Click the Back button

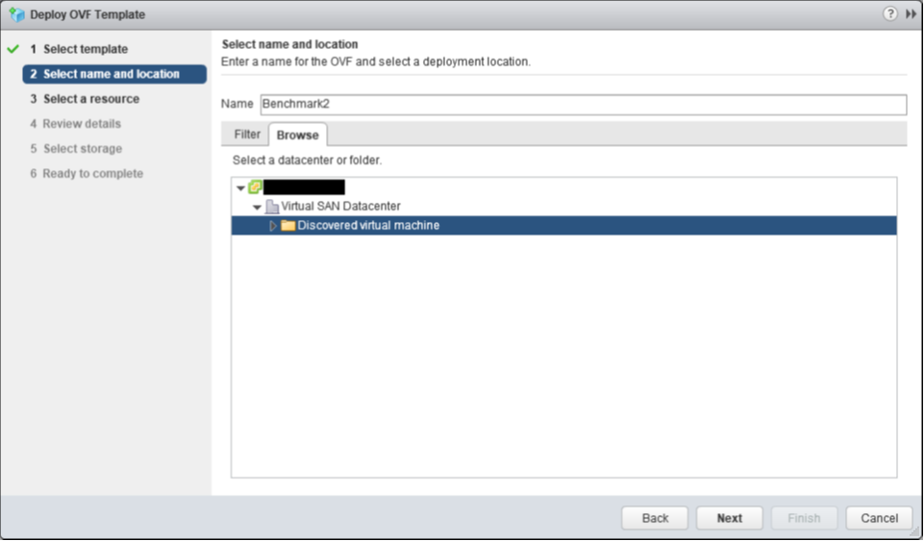[655, 518]
